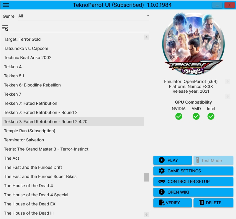Click the game list scroll-up arrow
The image size is (236, 219).
[146, 37]
